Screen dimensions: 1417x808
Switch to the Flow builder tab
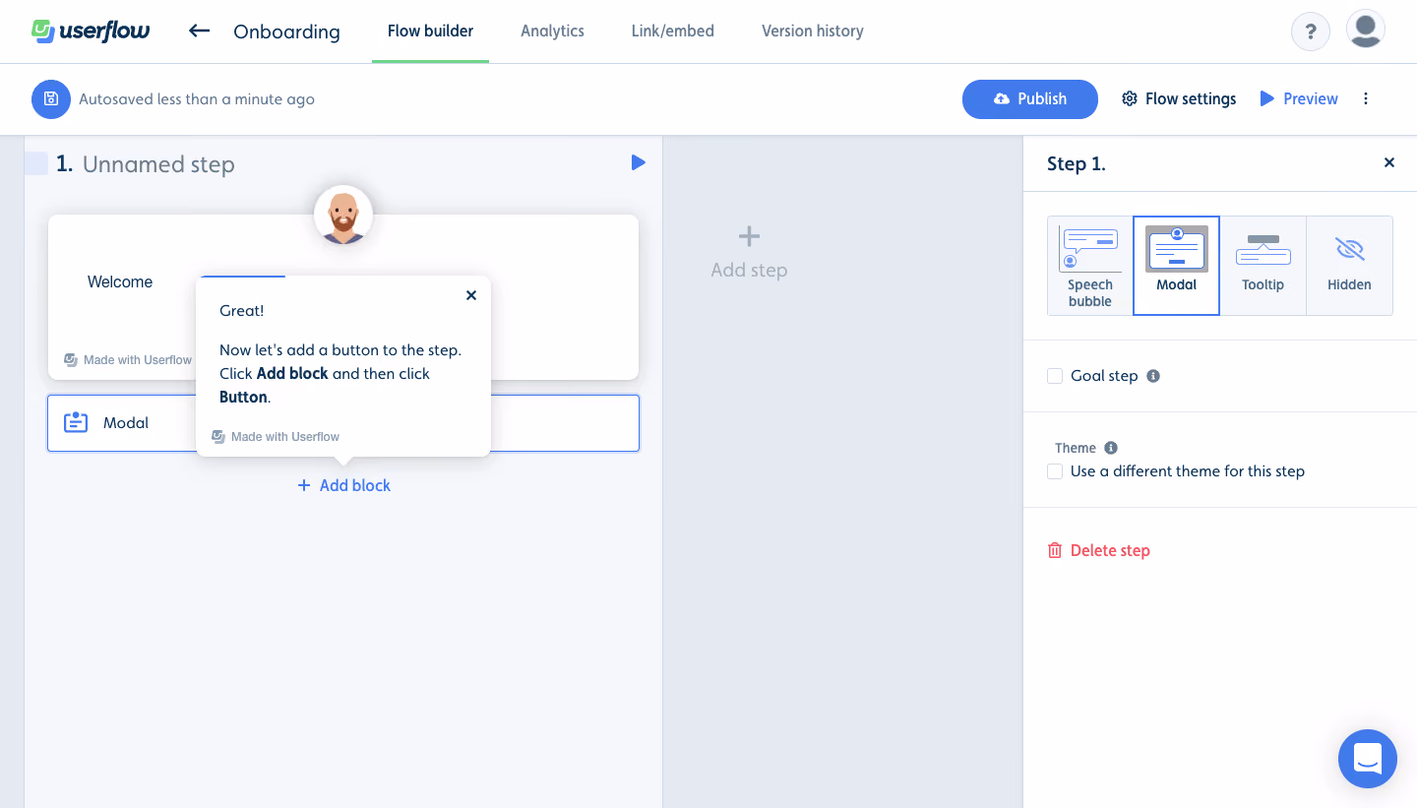(x=430, y=31)
